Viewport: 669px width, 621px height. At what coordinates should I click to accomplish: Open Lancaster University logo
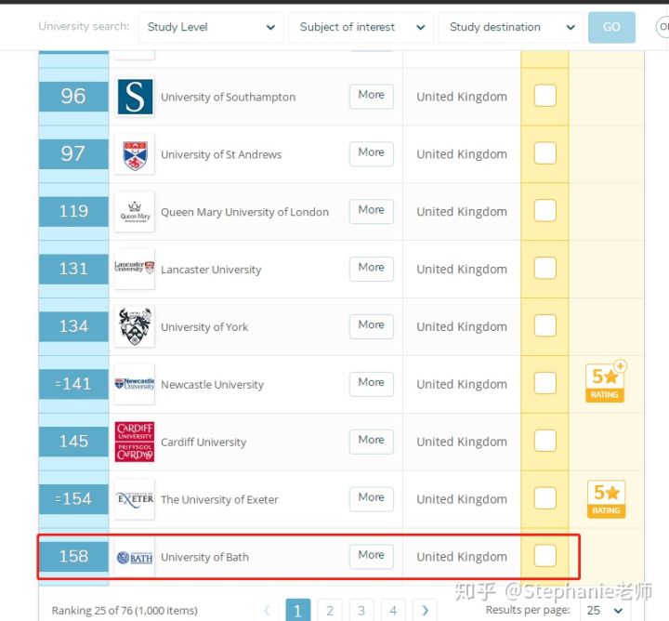click(135, 269)
